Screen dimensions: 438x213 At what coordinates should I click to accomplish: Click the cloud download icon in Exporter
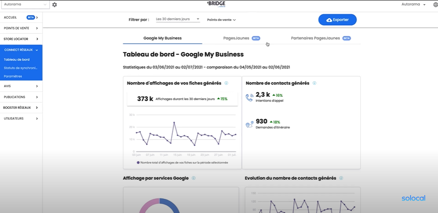click(329, 20)
